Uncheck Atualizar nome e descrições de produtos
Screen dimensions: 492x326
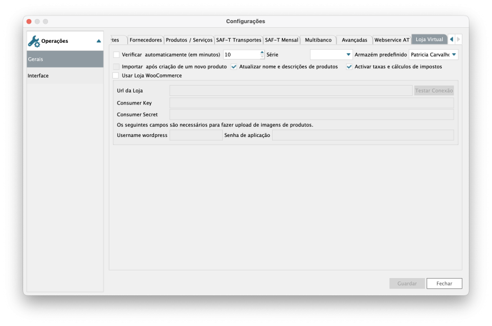(234, 67)
